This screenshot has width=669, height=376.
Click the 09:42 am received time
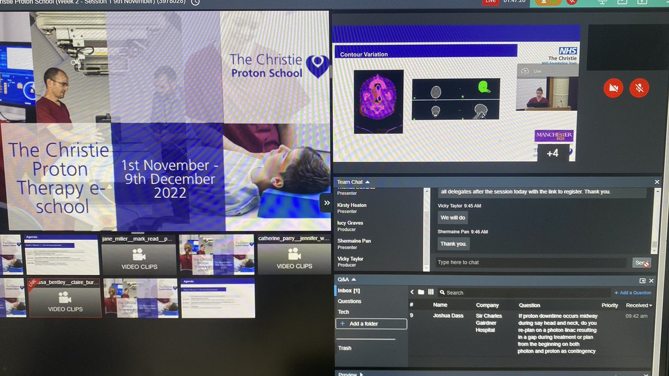pyautogui.click(x=637, y=316)
